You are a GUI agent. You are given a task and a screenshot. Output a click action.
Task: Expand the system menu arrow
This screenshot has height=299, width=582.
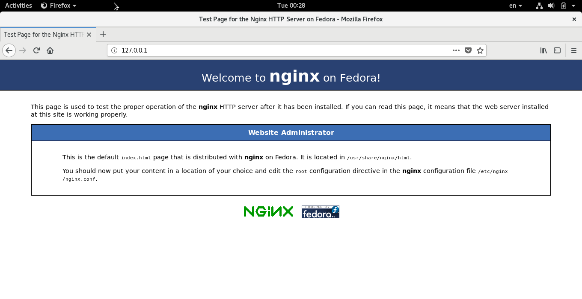[573, 6]
